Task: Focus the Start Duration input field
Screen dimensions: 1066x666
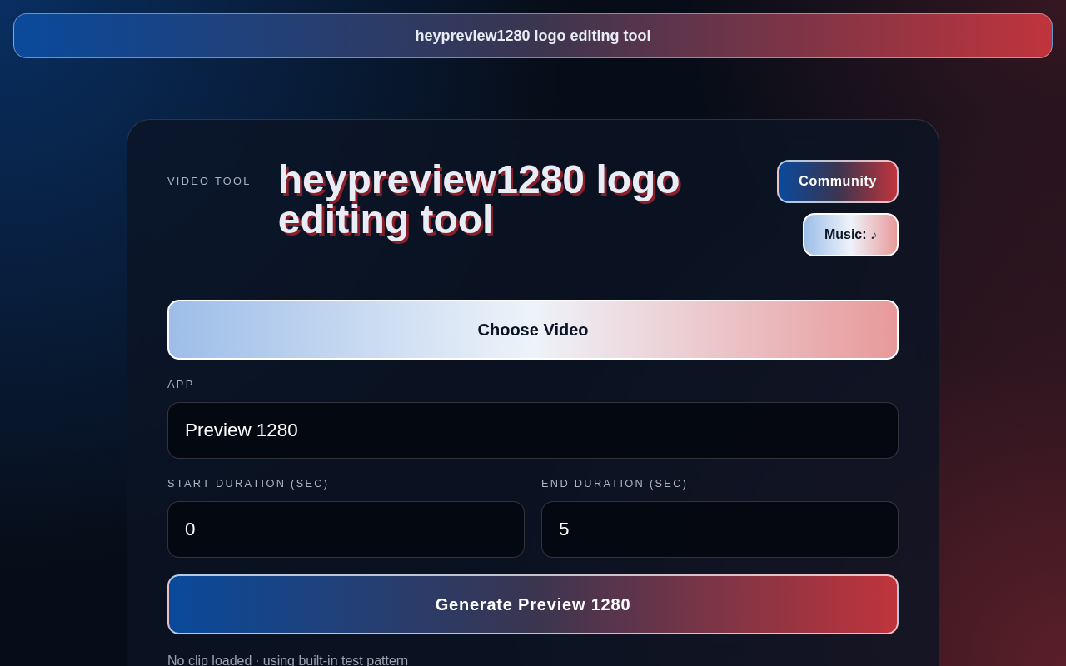Action: pos(346,529)
